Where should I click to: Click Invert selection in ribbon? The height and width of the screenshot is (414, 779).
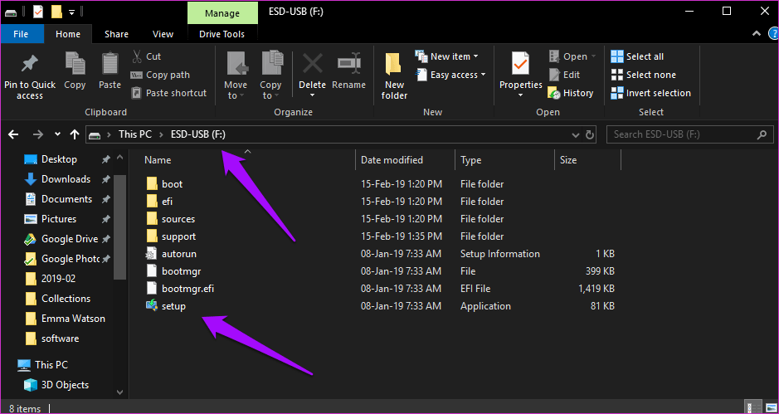tap(650, 93)
